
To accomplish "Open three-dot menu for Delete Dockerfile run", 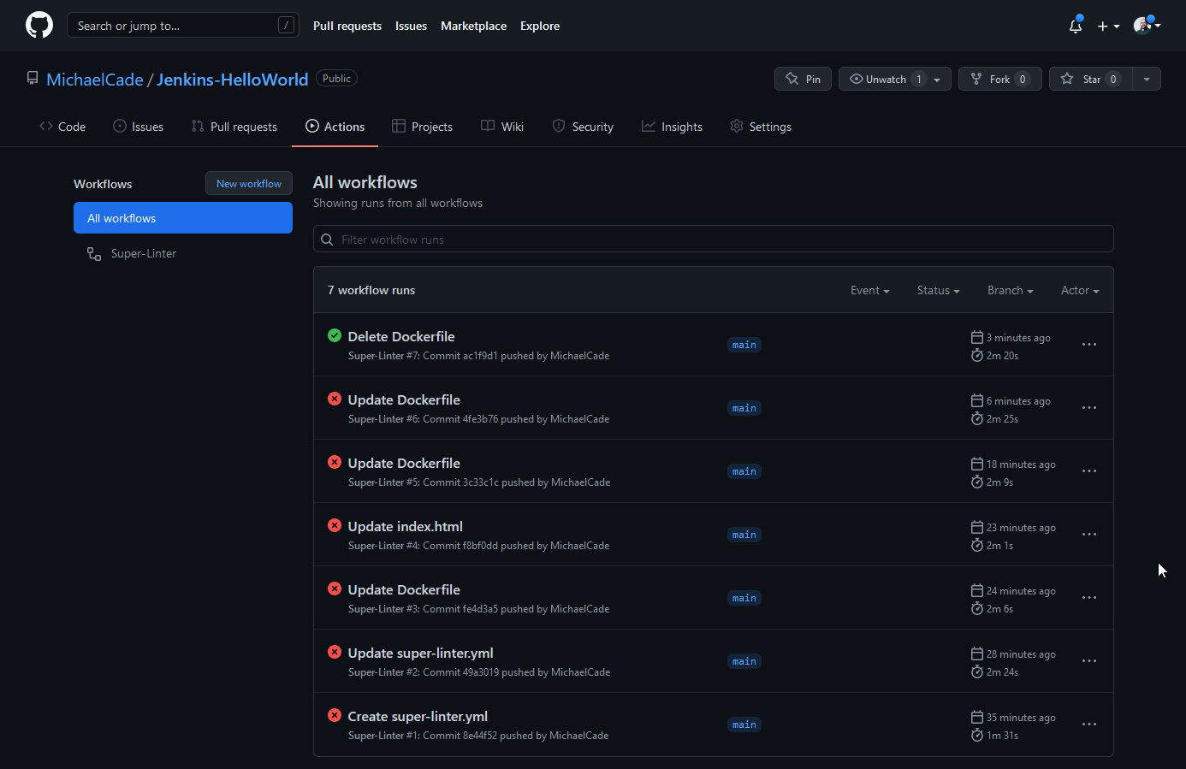I will click(x=1088, y=345).
